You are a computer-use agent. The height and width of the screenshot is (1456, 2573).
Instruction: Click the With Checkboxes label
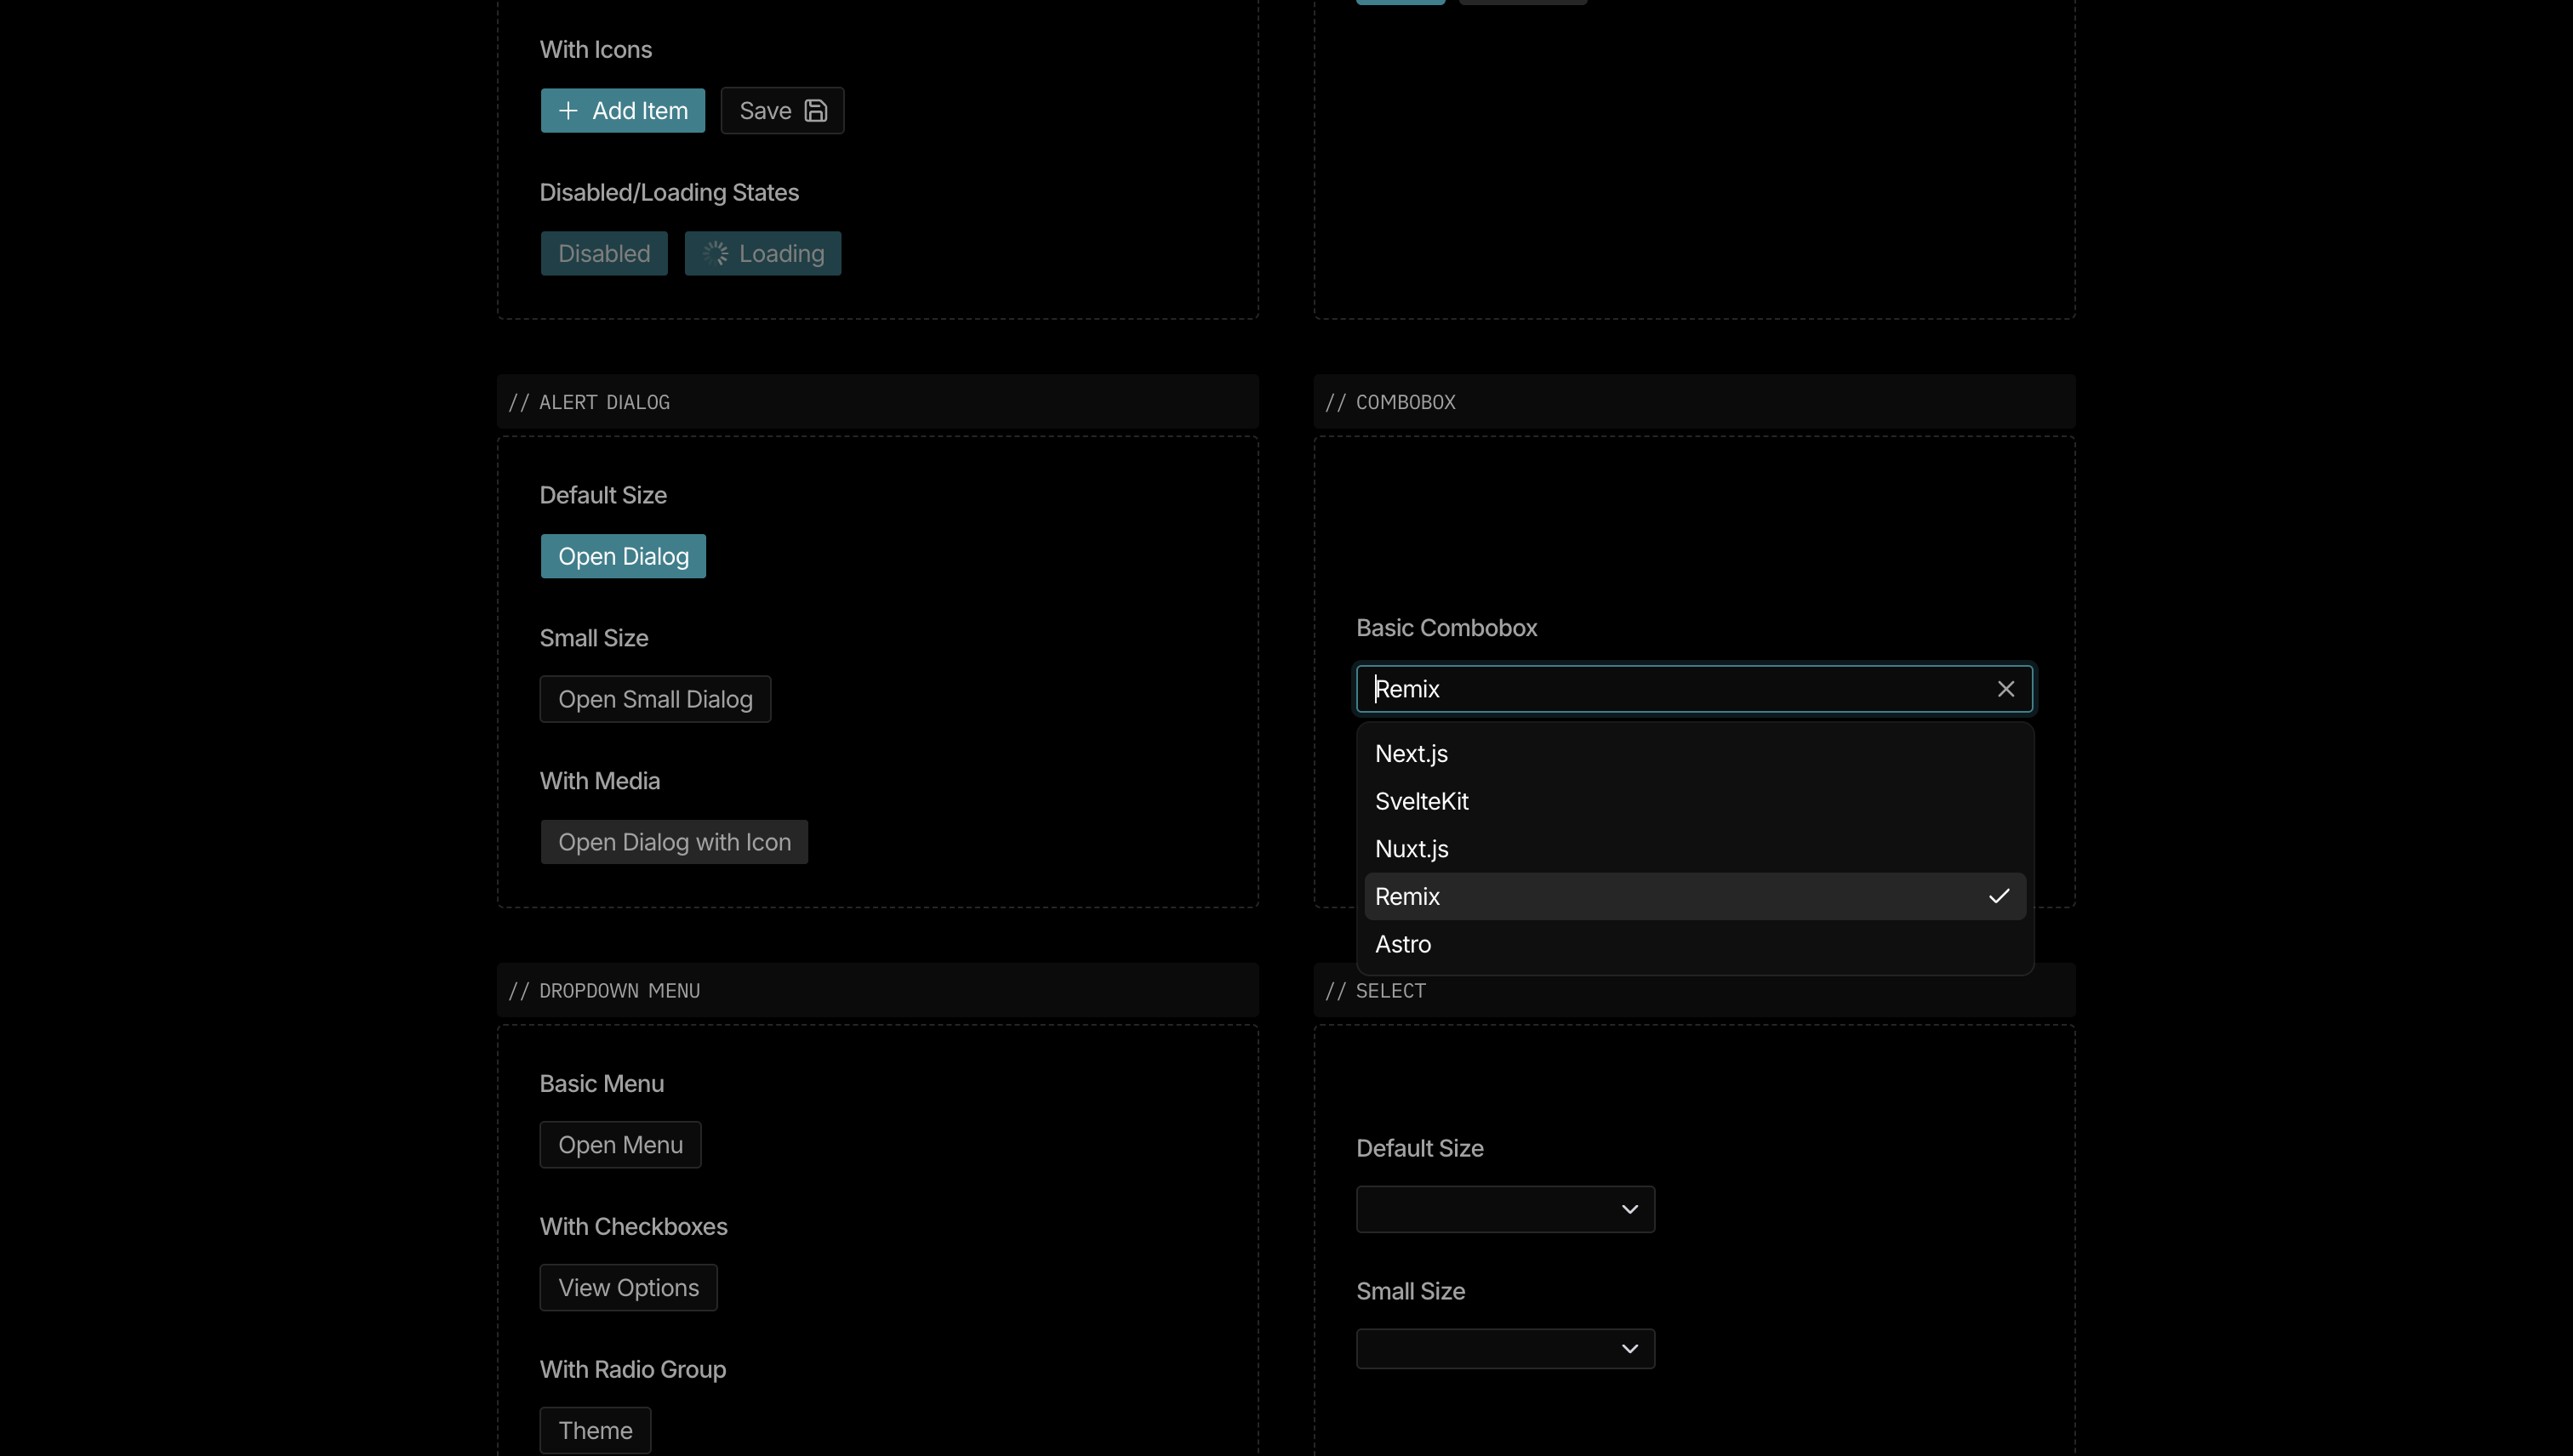point(633,1227)
